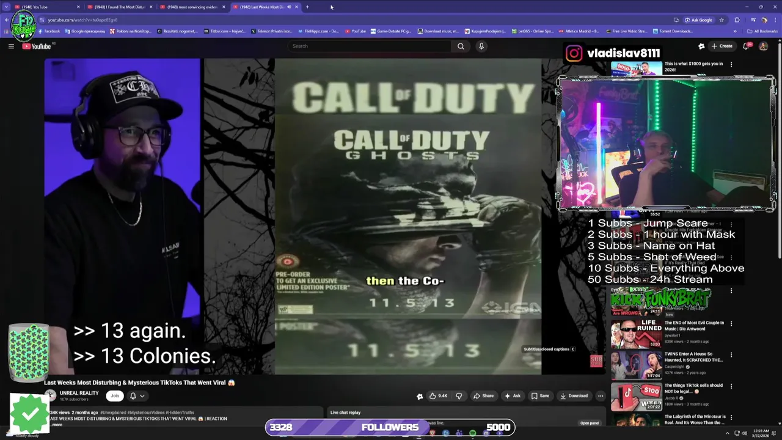The height and width of the screenshot is (440, 782).
Task: Open the All Bookmarks folder
Action: point(762,31)
